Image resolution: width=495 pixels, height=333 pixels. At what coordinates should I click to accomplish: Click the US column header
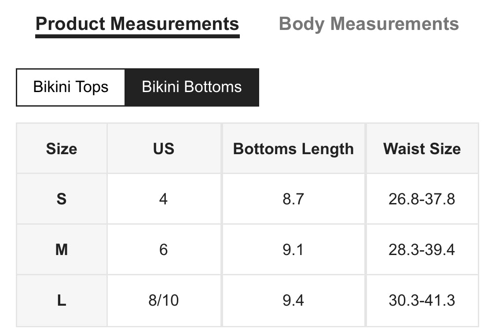click(164, 148)
